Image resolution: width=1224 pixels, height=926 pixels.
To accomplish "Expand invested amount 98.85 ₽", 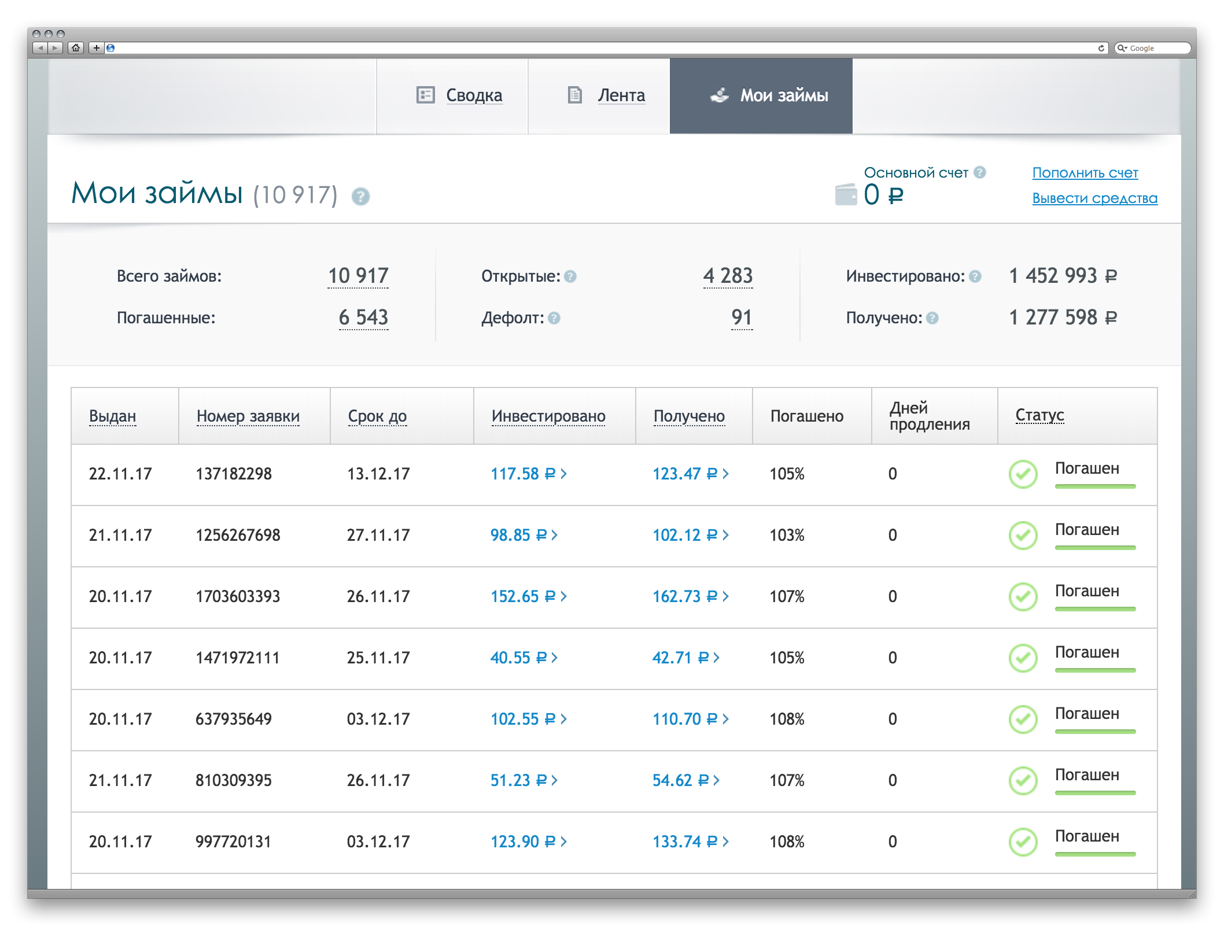I will [x=523, y=535].
